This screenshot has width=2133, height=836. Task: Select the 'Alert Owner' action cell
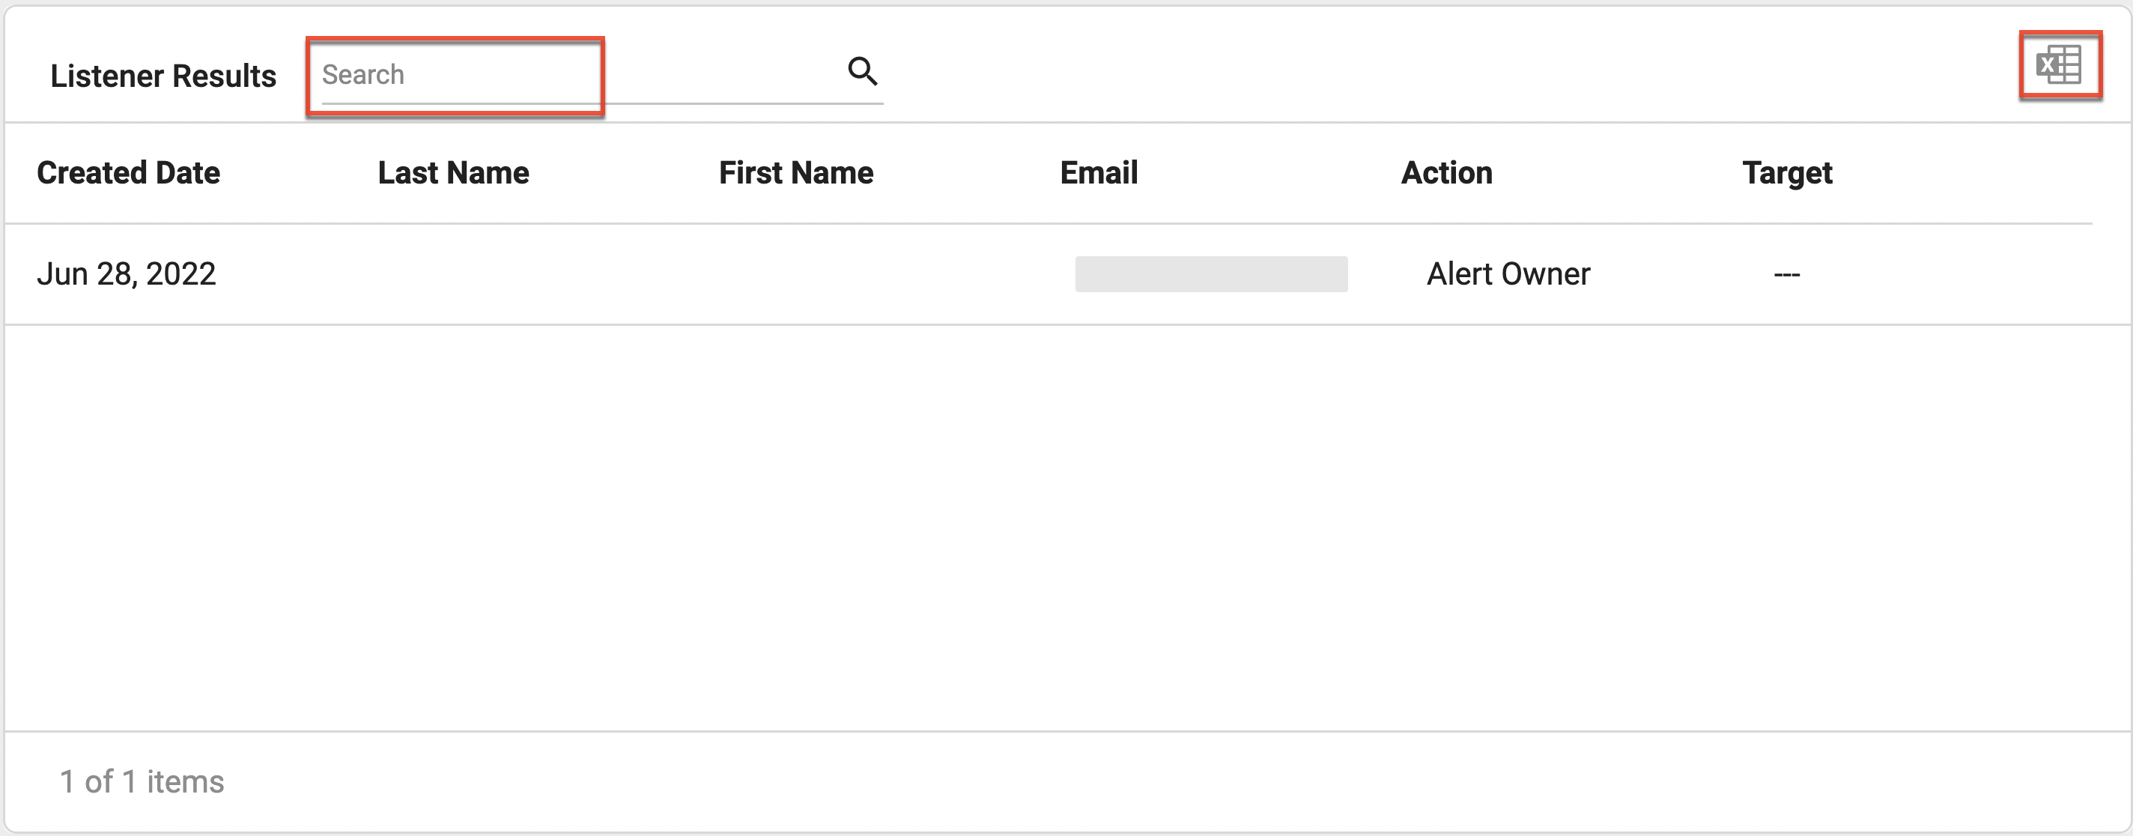1508,274
